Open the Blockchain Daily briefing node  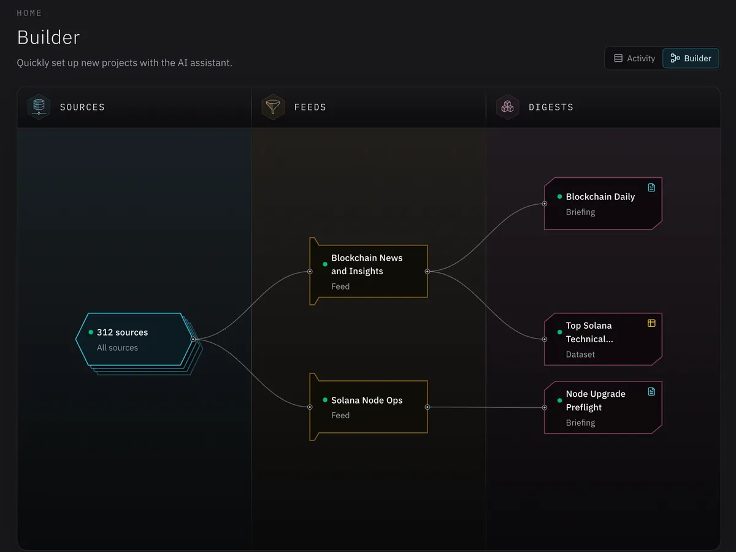tap(603, 204)
